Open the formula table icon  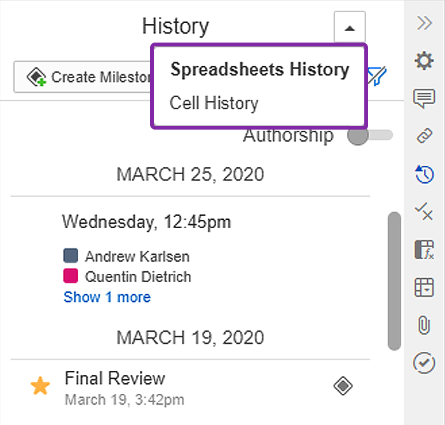(424, 250)
